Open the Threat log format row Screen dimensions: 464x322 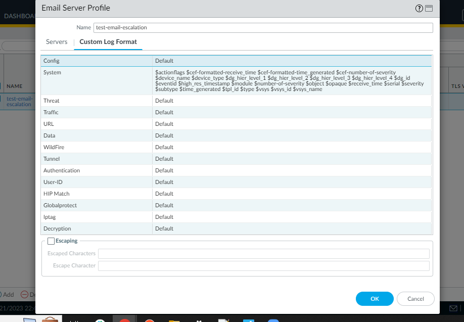(236, 101)
